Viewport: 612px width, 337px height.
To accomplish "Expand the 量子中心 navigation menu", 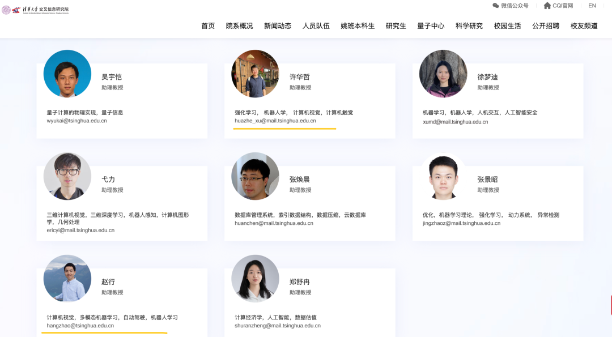I will [431, 26].
